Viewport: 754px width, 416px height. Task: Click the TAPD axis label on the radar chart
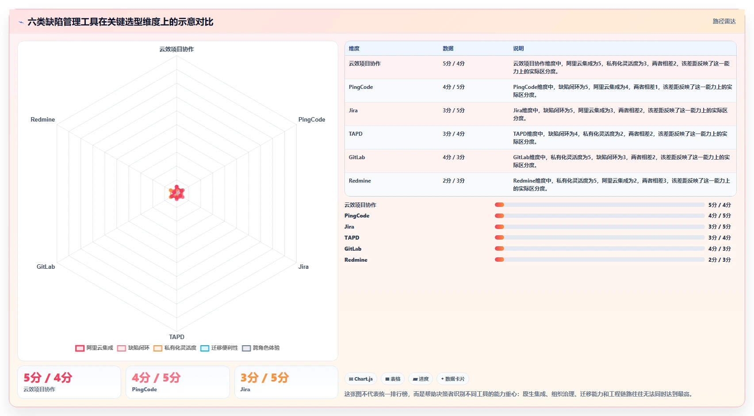pos(176,337)
